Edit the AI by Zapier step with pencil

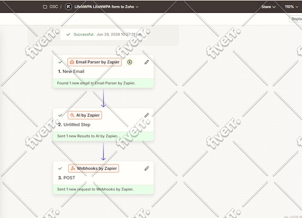click(147, 115)
